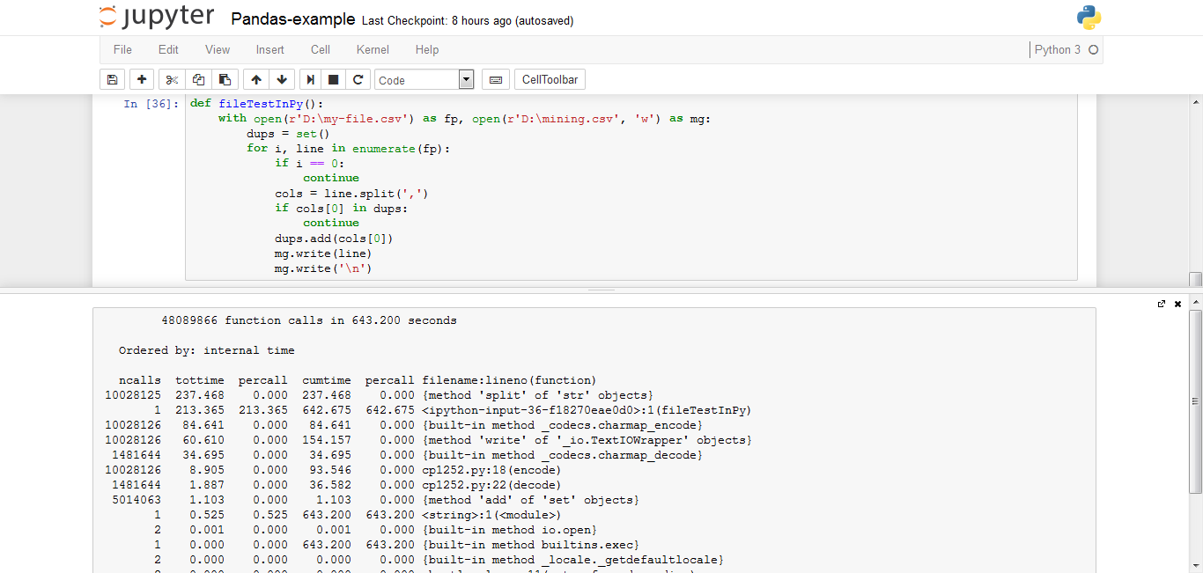The image size is (1203, 573).
Task: Open the Insert menu
Action: coord(270,50)
